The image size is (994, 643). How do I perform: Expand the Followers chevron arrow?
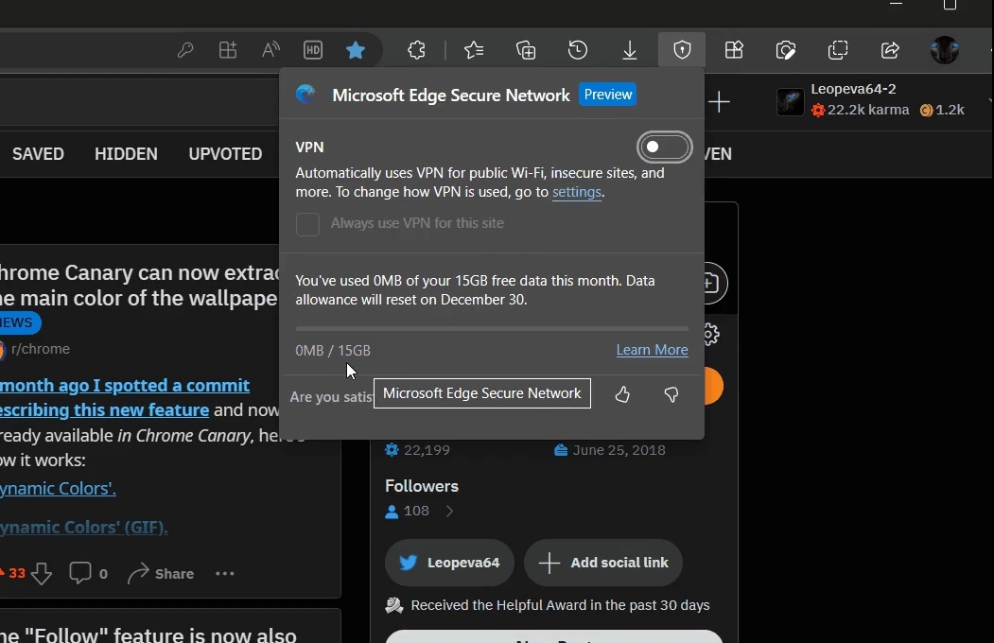(449, 511)
